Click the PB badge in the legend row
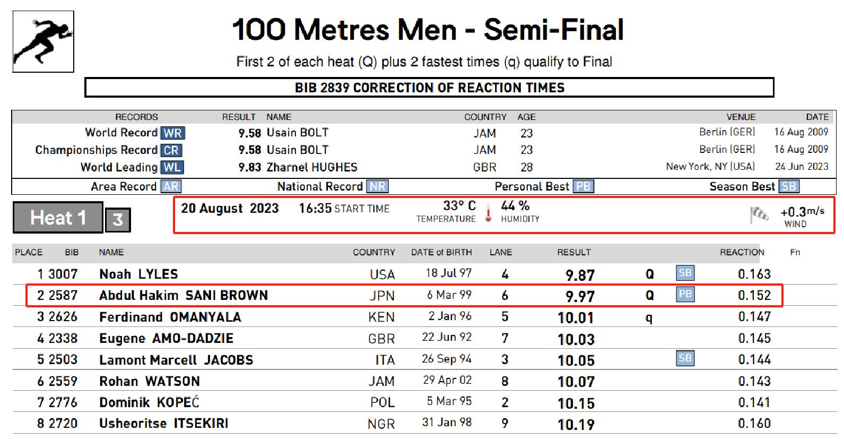The height and width of the screenshot is (439, 844). (x=583, y=187)
